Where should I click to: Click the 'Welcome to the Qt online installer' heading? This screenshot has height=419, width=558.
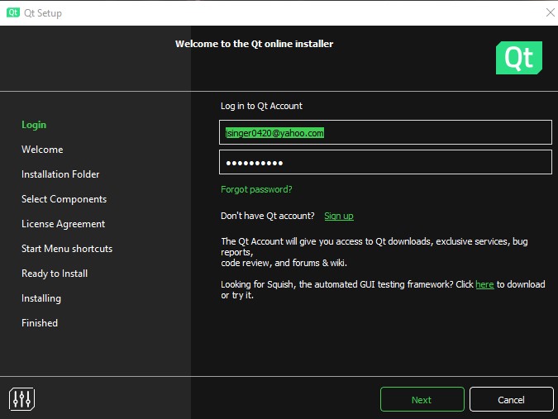click(x=254, y=44)
